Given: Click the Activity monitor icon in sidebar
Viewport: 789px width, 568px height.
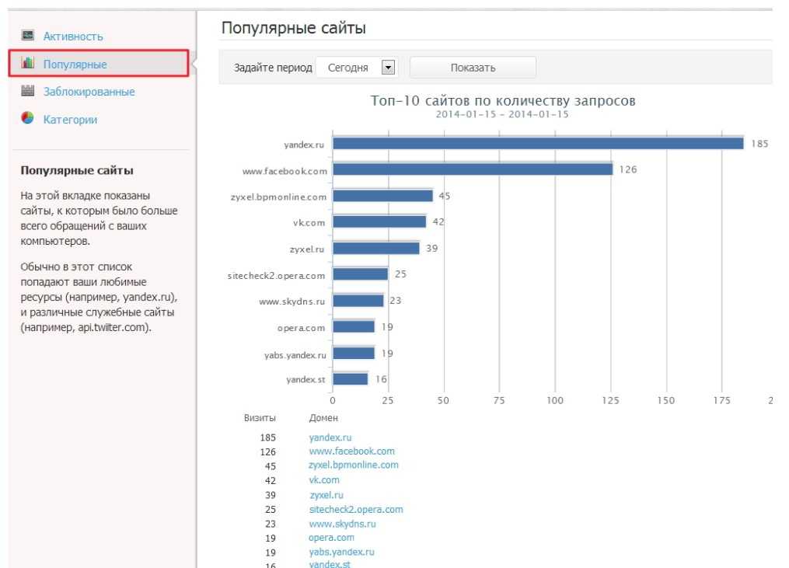Looking at the screenshot, I should (28, 36).
